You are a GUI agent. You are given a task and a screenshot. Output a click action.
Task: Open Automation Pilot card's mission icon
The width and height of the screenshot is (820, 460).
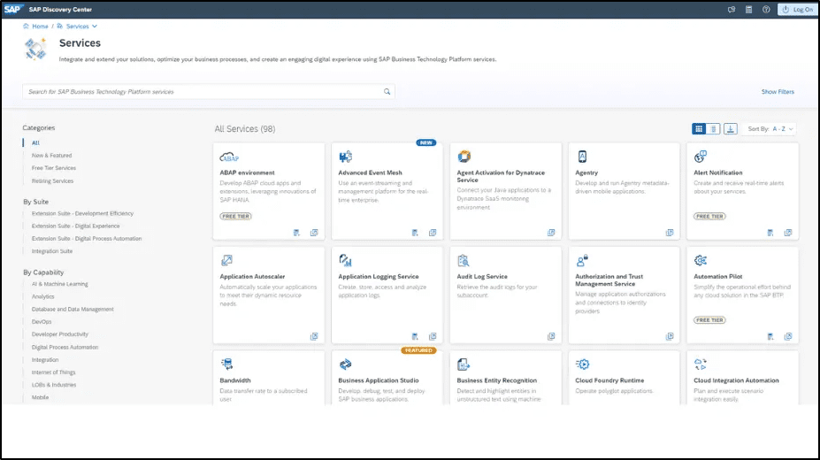pos(770,336)
